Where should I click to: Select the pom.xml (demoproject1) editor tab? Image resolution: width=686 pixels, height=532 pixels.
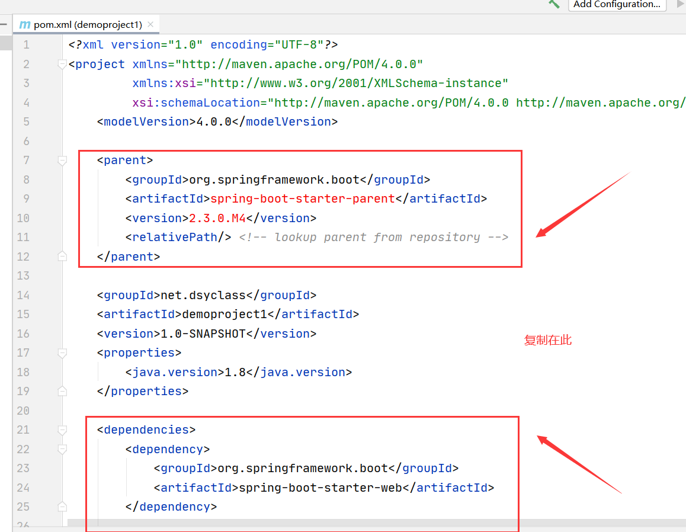point(86,24)
